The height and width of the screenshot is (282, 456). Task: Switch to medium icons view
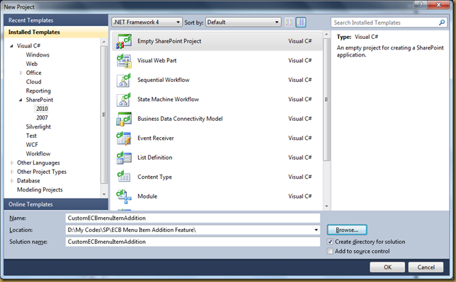pos(301,22)
